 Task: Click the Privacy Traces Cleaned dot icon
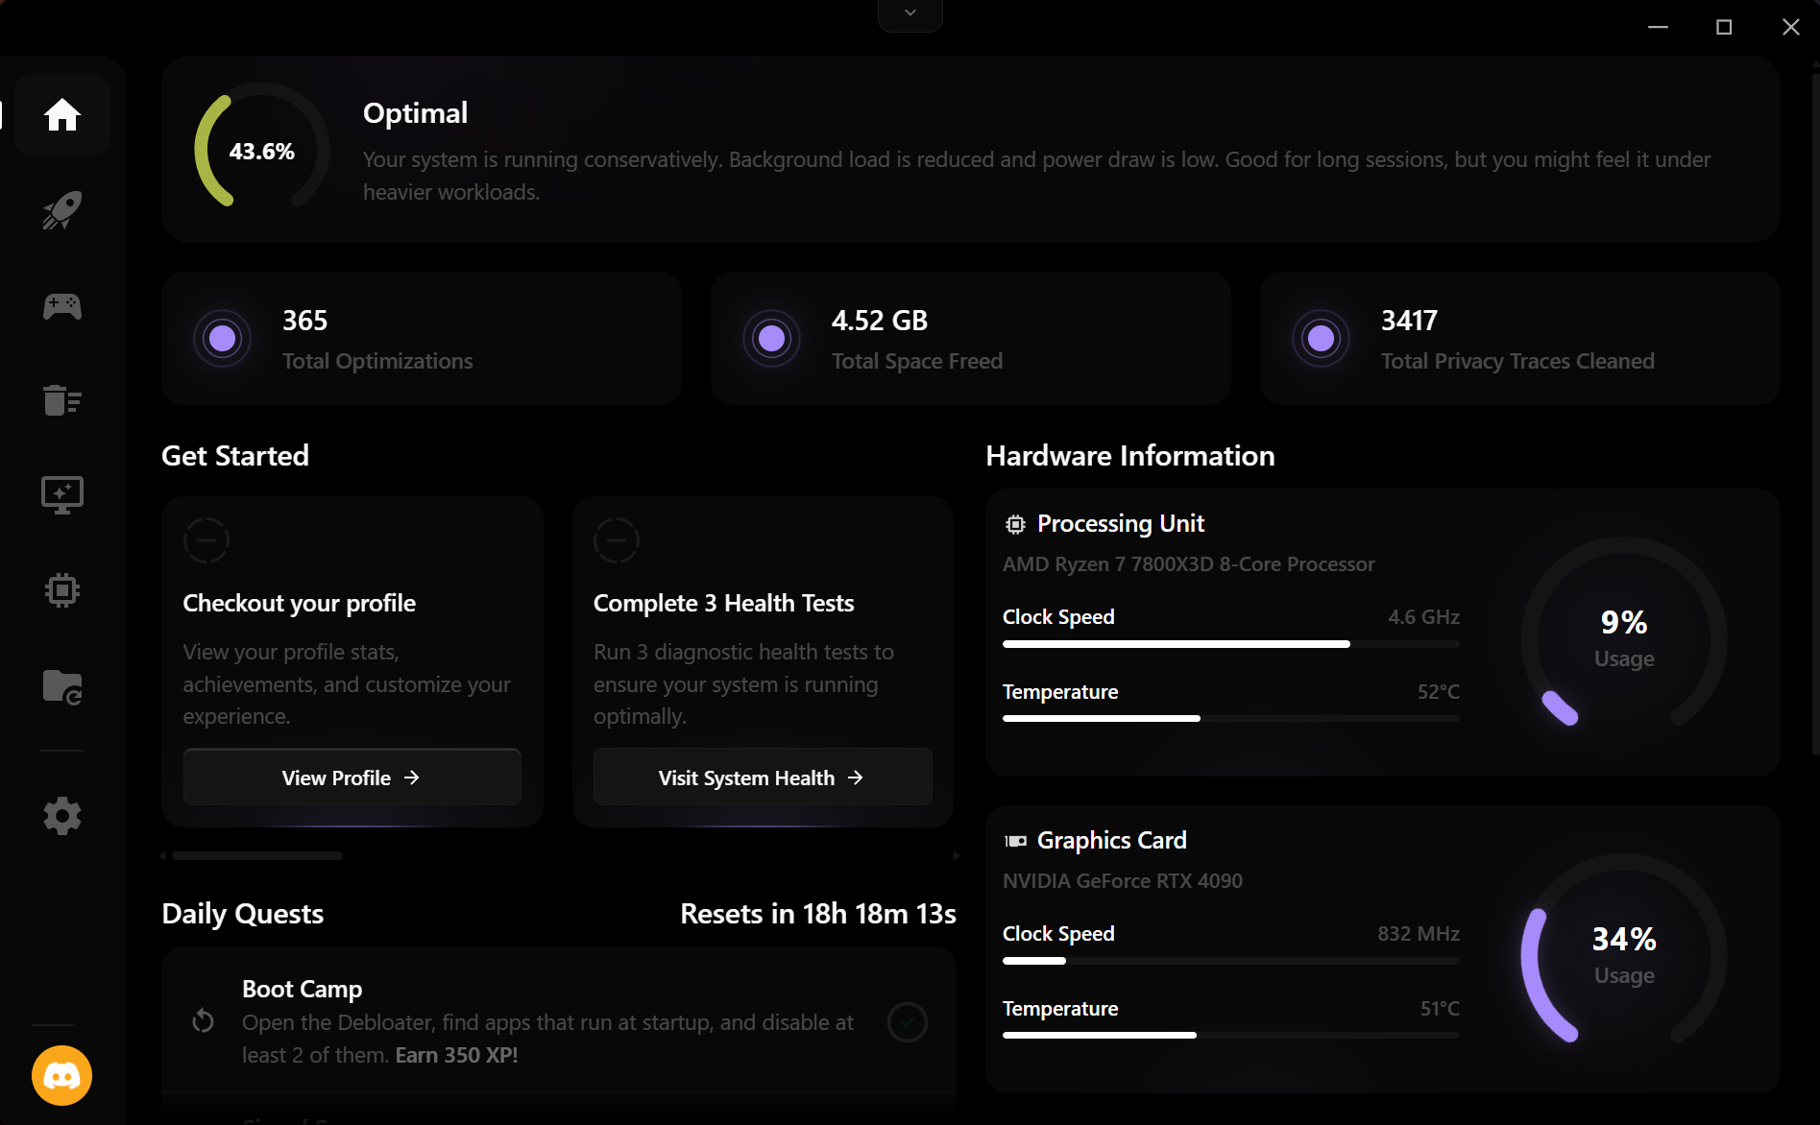tap(1321, 338)
